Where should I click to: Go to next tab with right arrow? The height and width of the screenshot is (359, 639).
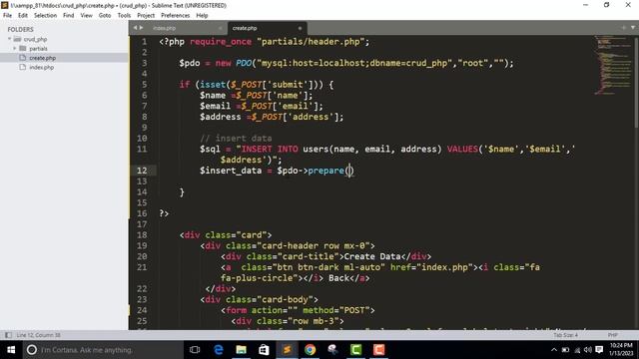coord(142,28)
